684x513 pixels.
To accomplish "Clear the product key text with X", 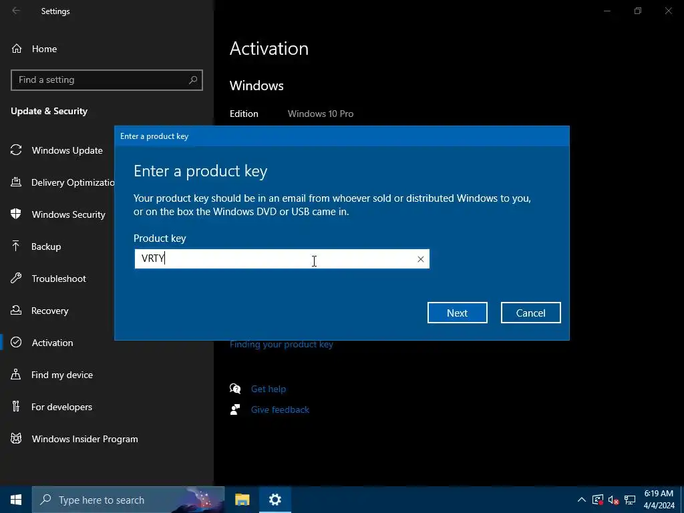I will click(421, 259).
